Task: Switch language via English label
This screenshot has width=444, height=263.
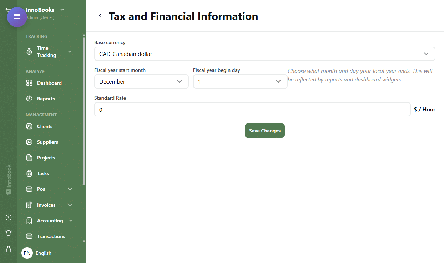Action: (x=44, y=253)
